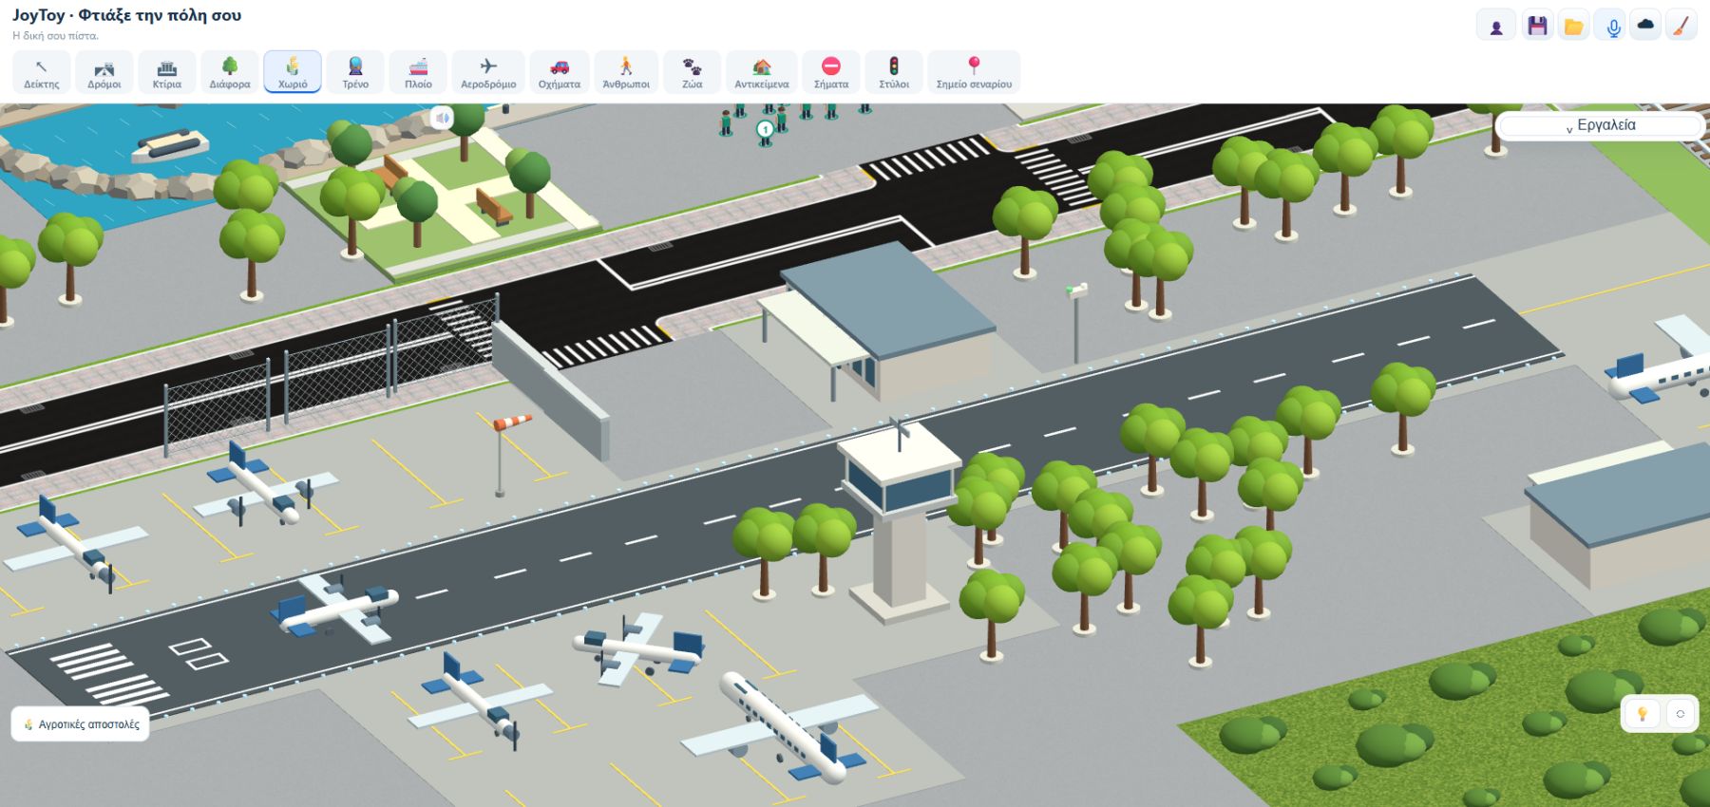
Task: Click the Αγροτικές αποστολές button
Action: pos(81,724)
